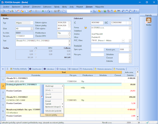
Task: Open Vložit text submenu
Action: click(x=52, y=86)
